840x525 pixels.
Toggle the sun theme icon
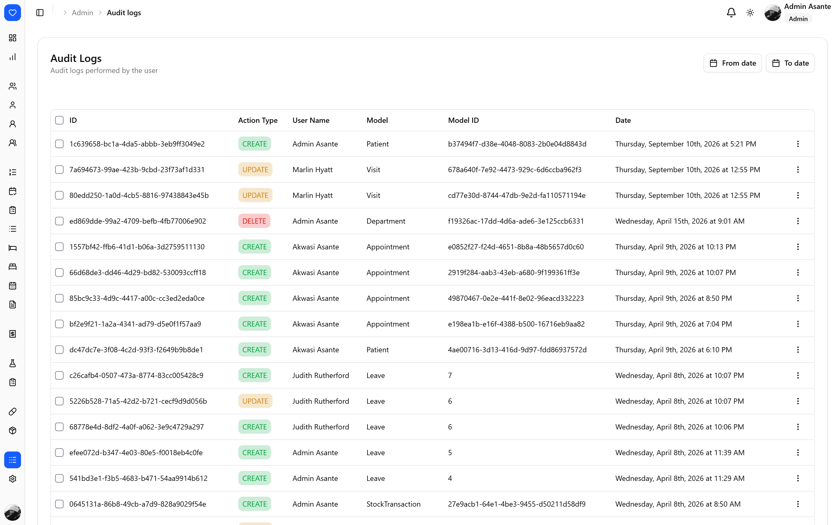[750, 13]
